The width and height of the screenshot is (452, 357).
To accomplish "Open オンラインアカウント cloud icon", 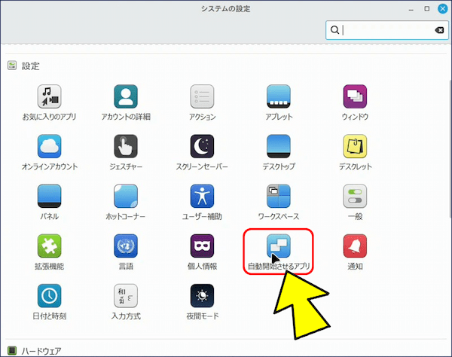I will click(x=49, y=146).
